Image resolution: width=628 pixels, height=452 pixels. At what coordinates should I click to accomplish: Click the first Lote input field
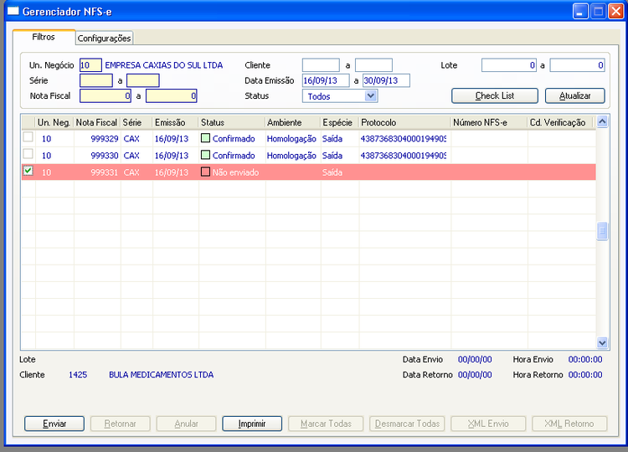click(508, 65)
